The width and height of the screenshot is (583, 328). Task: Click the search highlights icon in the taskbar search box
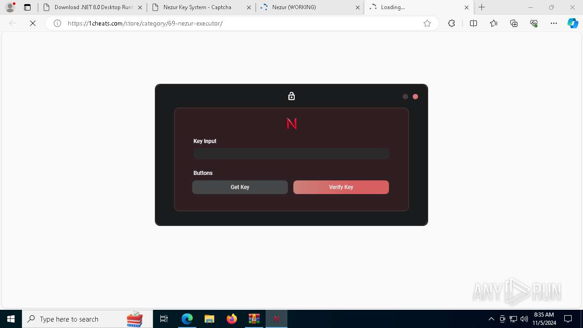pyautogui.click(x=135, y=319)
